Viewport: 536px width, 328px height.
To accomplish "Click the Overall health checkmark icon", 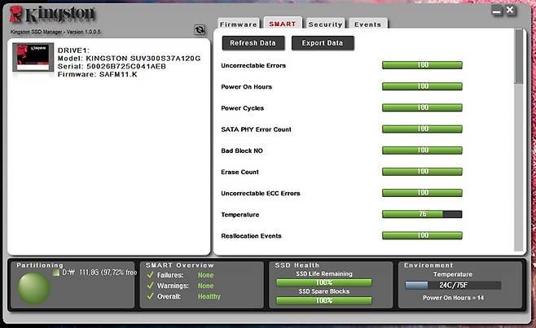I will click(149, 297).
